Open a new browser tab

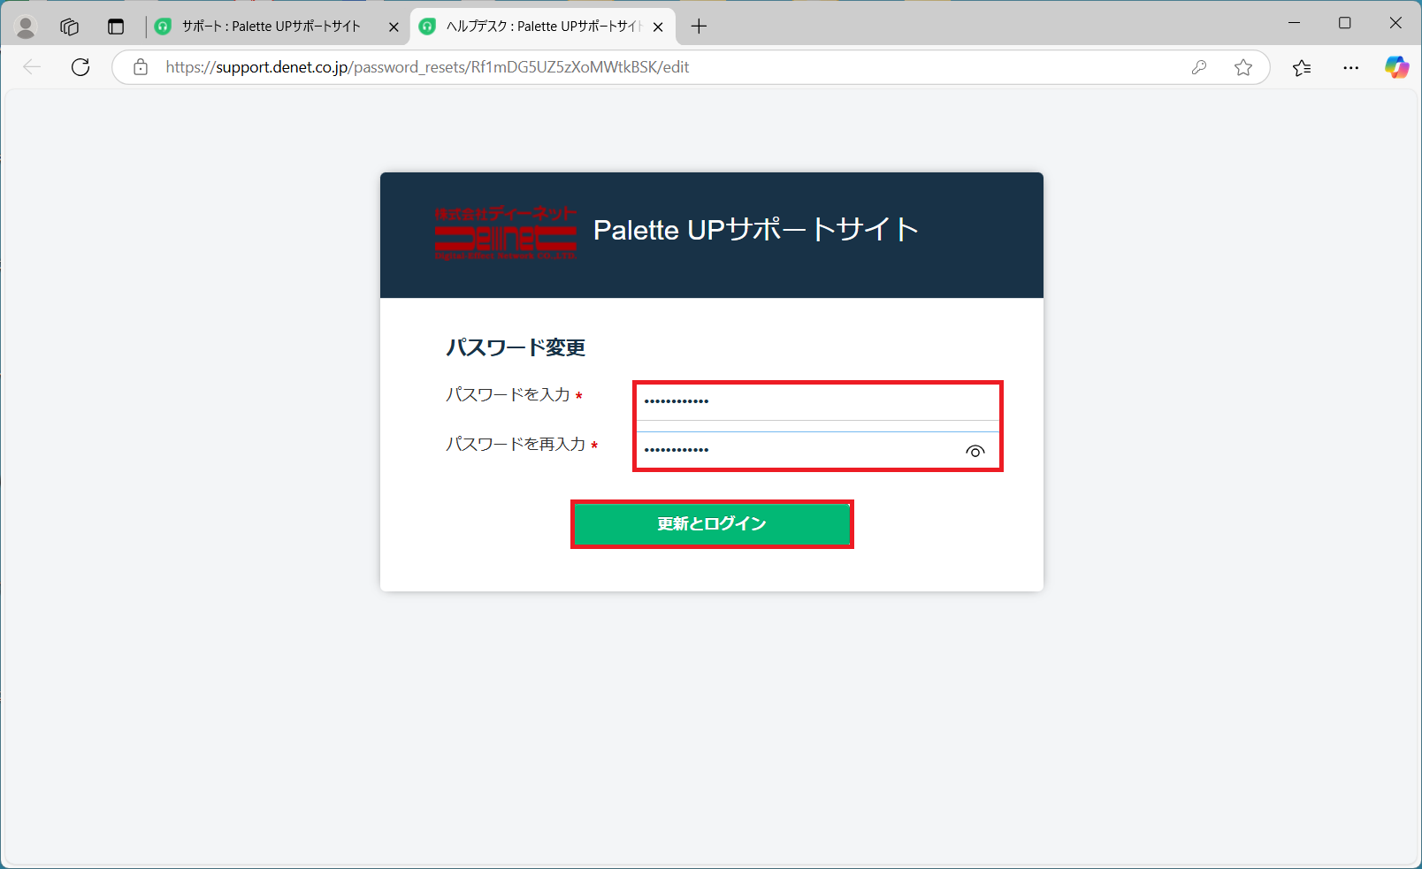click(699, 27)
